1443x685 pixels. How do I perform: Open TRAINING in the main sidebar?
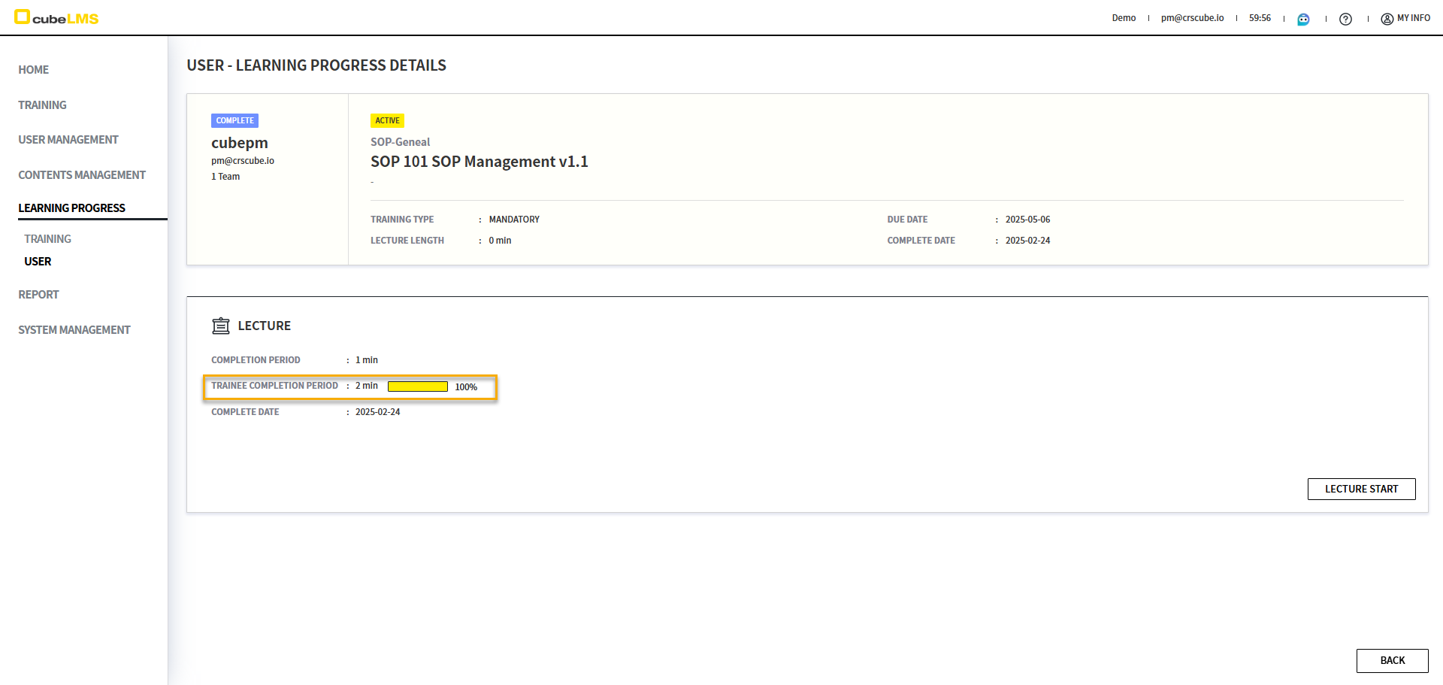(42, 105)
